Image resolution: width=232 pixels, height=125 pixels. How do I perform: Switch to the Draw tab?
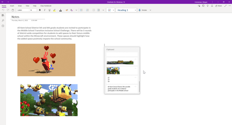coord(20,6)
